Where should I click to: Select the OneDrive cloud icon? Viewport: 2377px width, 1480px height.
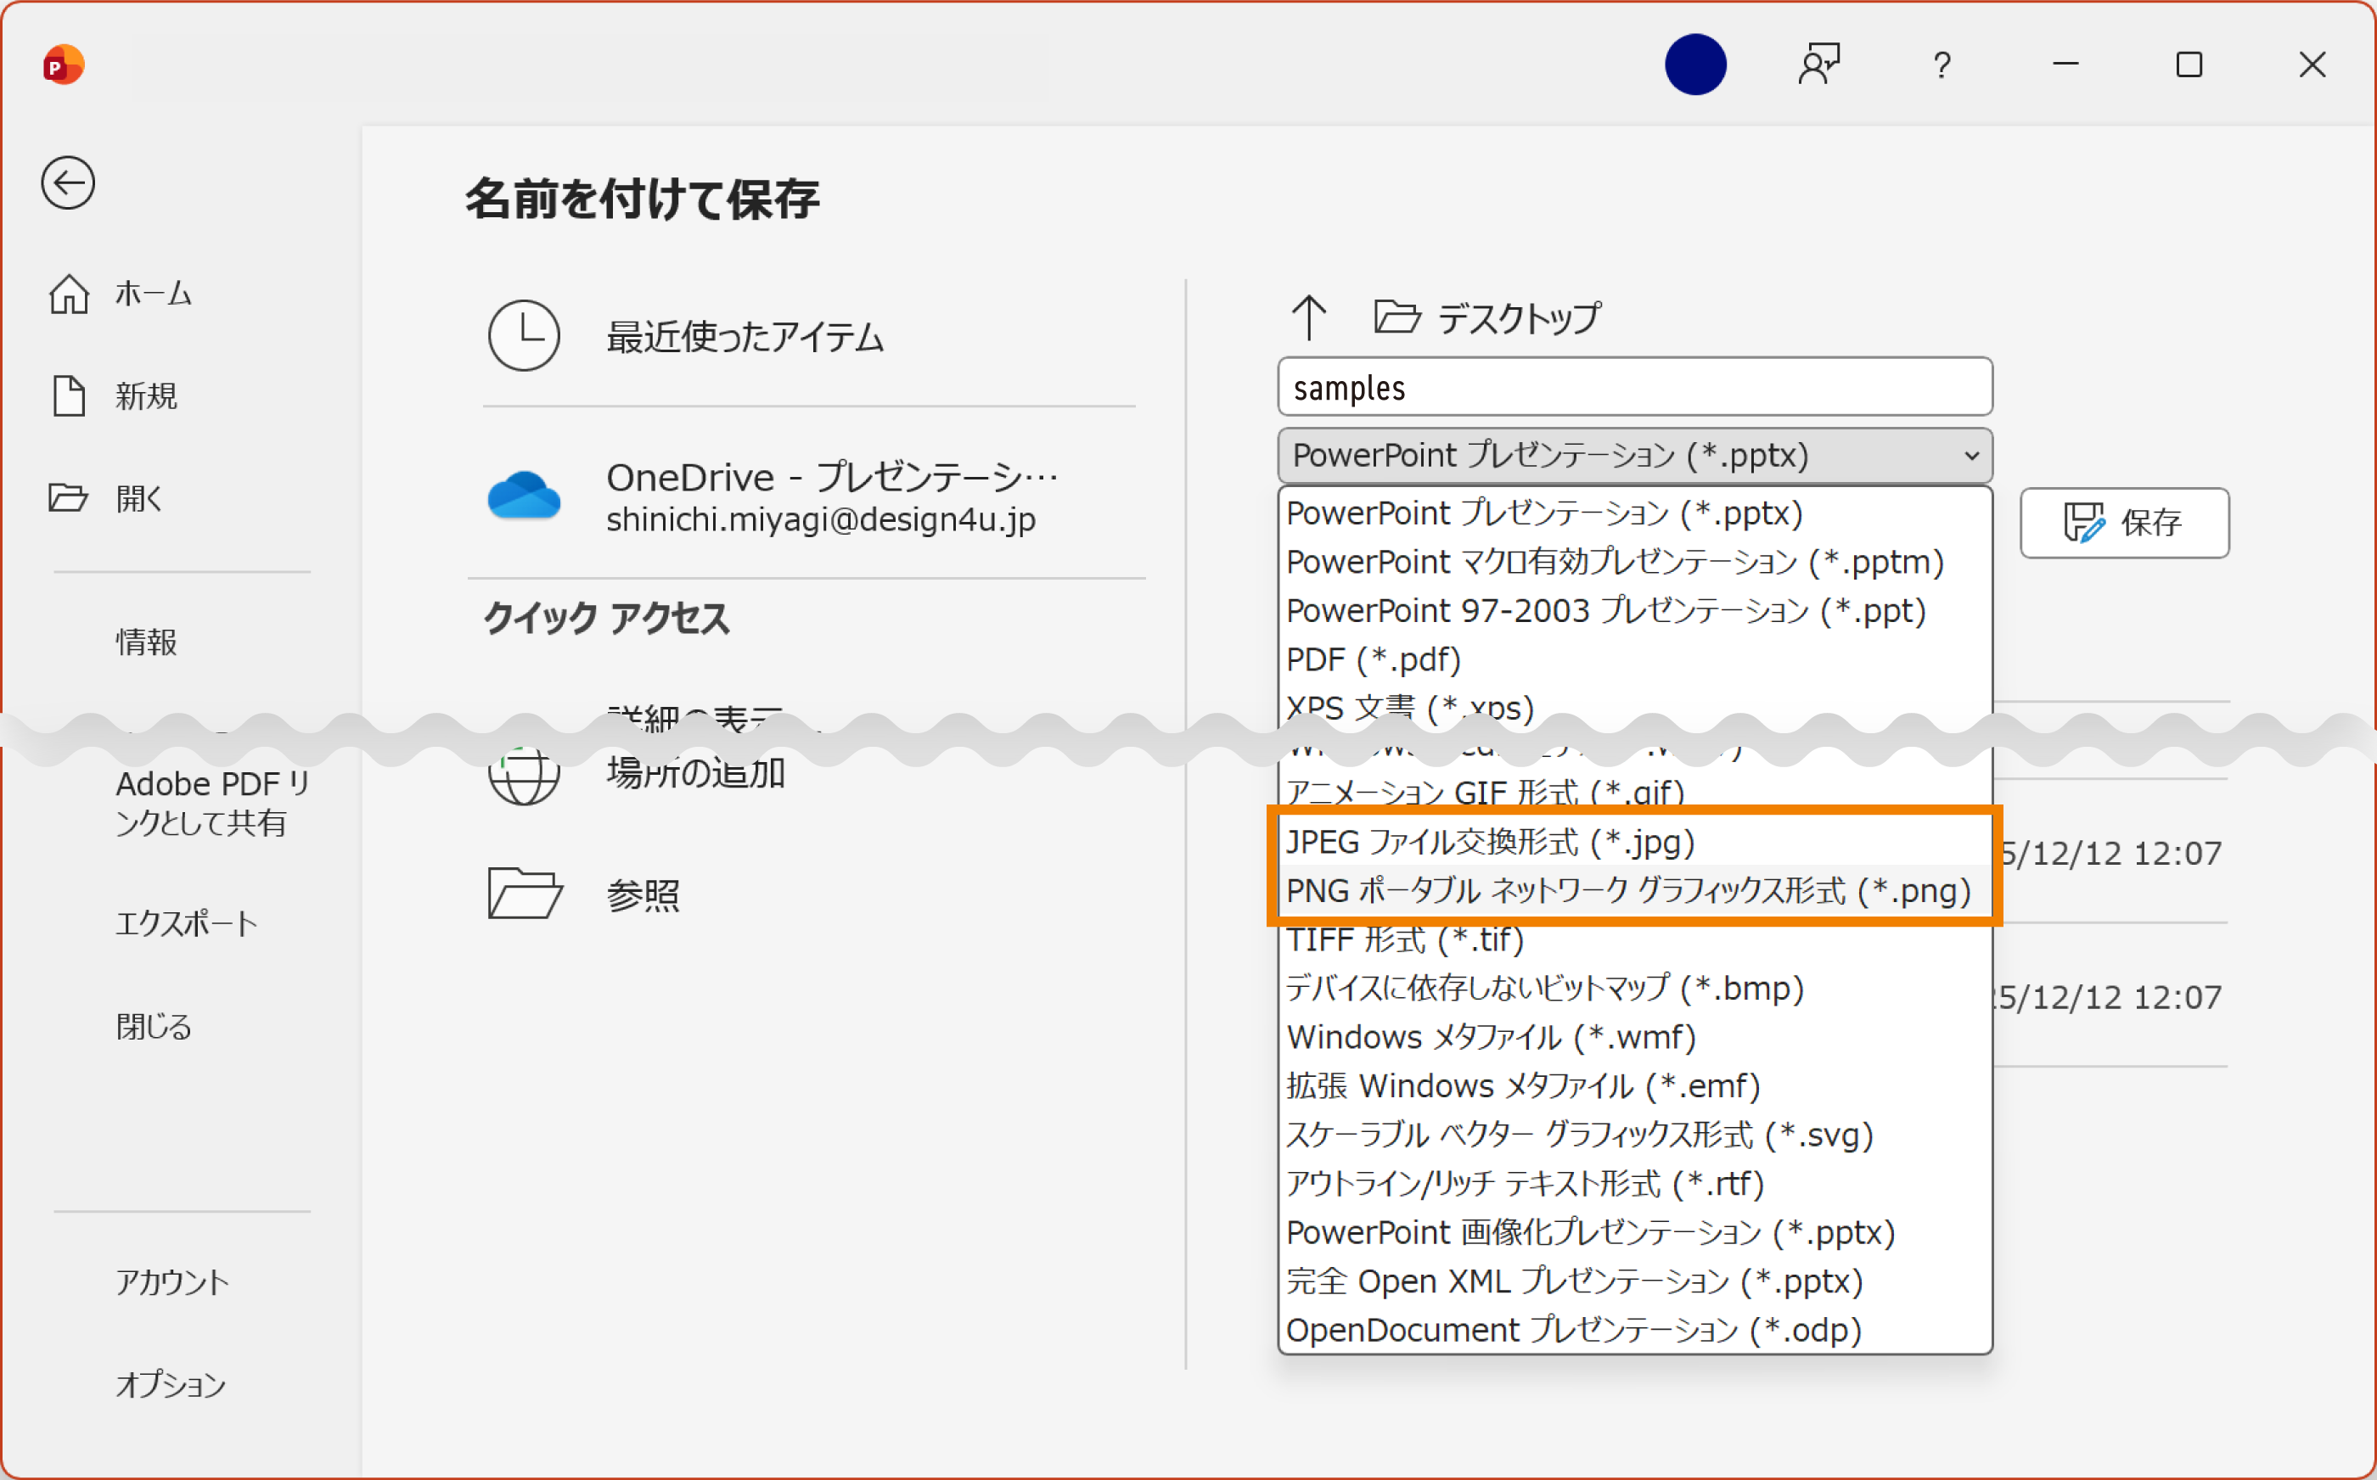pyautogui.click(x=525, y=497)
